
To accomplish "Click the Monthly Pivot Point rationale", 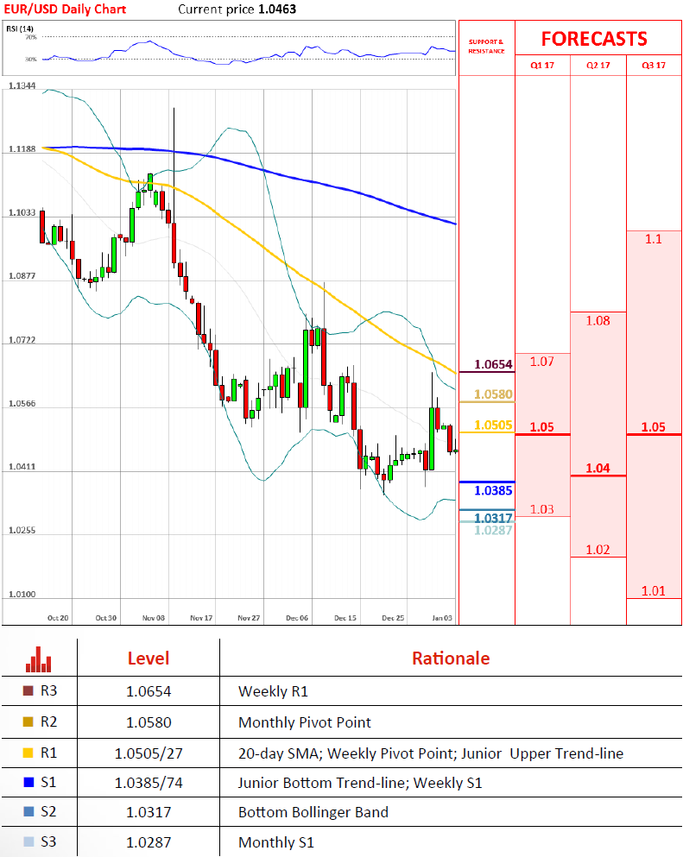I will coord(305,722).
